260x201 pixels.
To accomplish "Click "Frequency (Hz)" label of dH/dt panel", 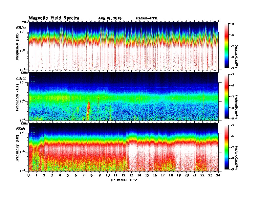I will tap(17, 47).
